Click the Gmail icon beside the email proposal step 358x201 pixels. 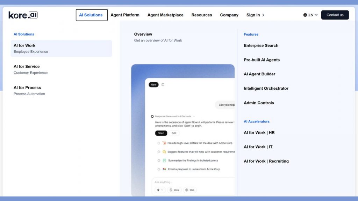click(164, 169)
